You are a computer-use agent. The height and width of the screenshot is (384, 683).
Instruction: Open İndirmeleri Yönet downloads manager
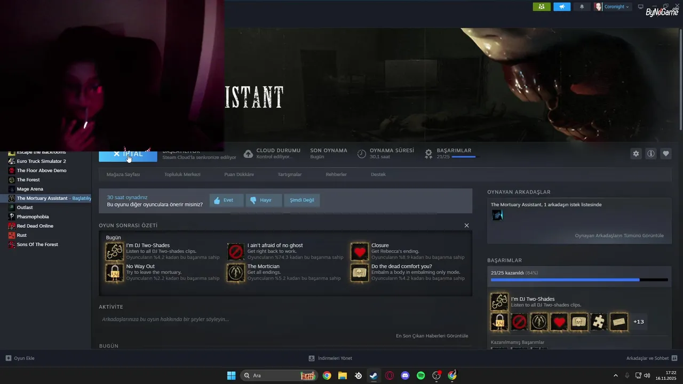click(330, 358)
